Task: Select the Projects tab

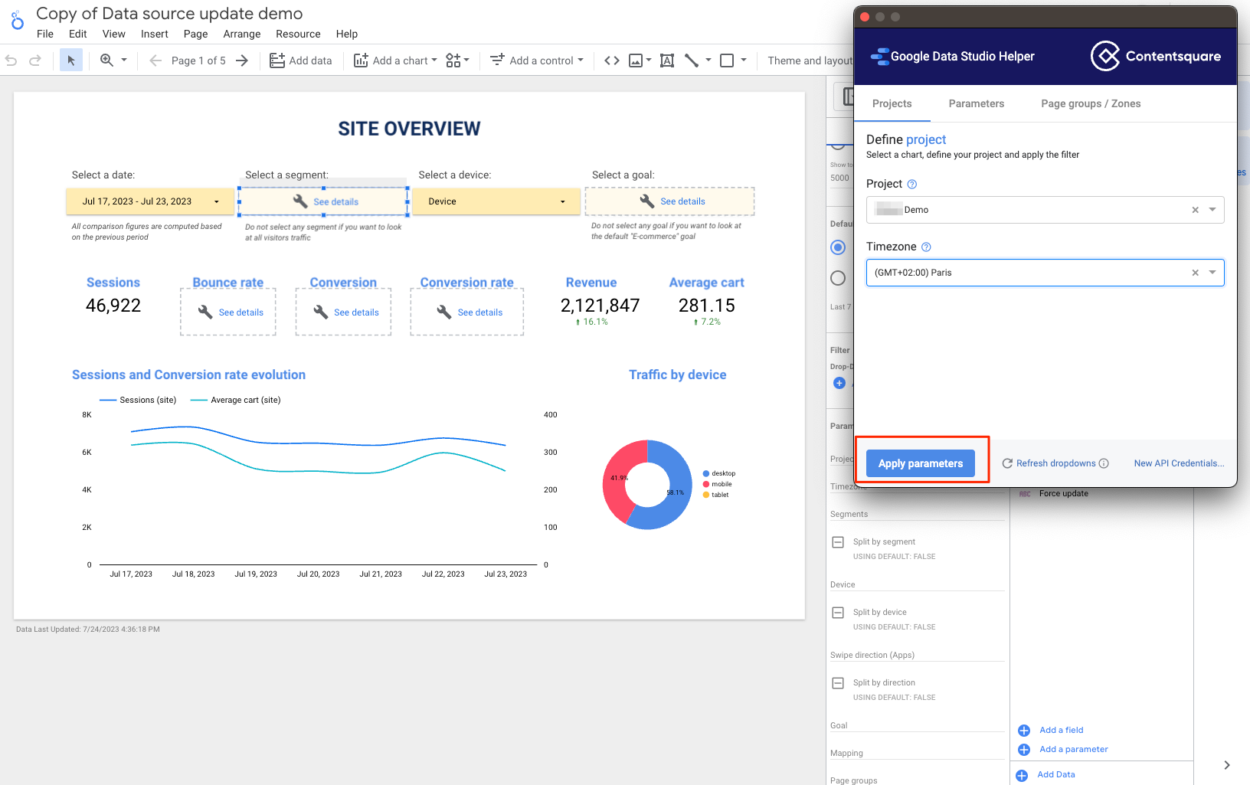Action: coord(892,103)
